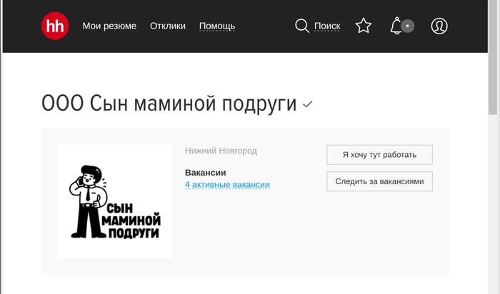Click the grey notification counter badge
Image resolution: width=500 pixels, height=294 pixels.
(x=408, y=26)
